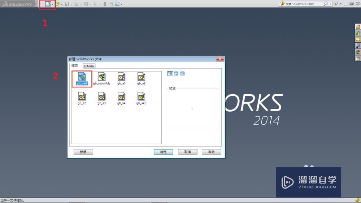Image resolution: width=361 pixels, height=203 pixels.
Task: Switch to list view
Action: [176, 74]
